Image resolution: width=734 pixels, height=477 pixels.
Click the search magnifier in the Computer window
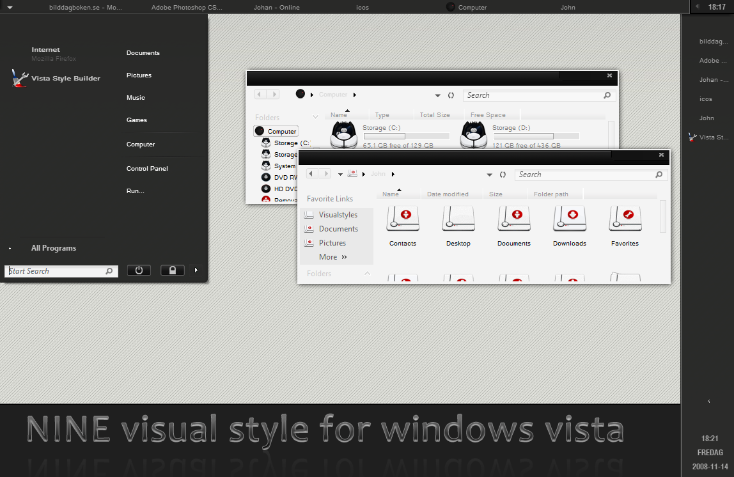(607, 95)
